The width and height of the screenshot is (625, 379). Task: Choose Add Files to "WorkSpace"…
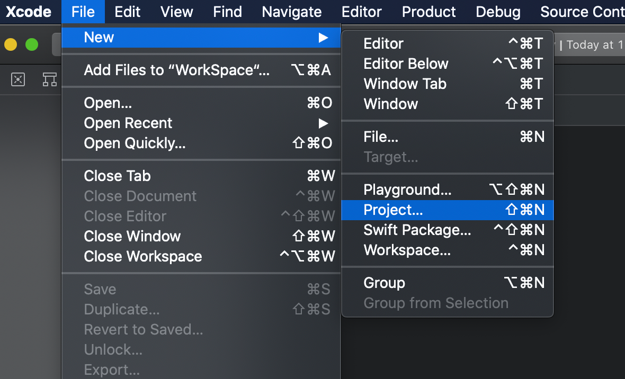[x=201, y=70]
